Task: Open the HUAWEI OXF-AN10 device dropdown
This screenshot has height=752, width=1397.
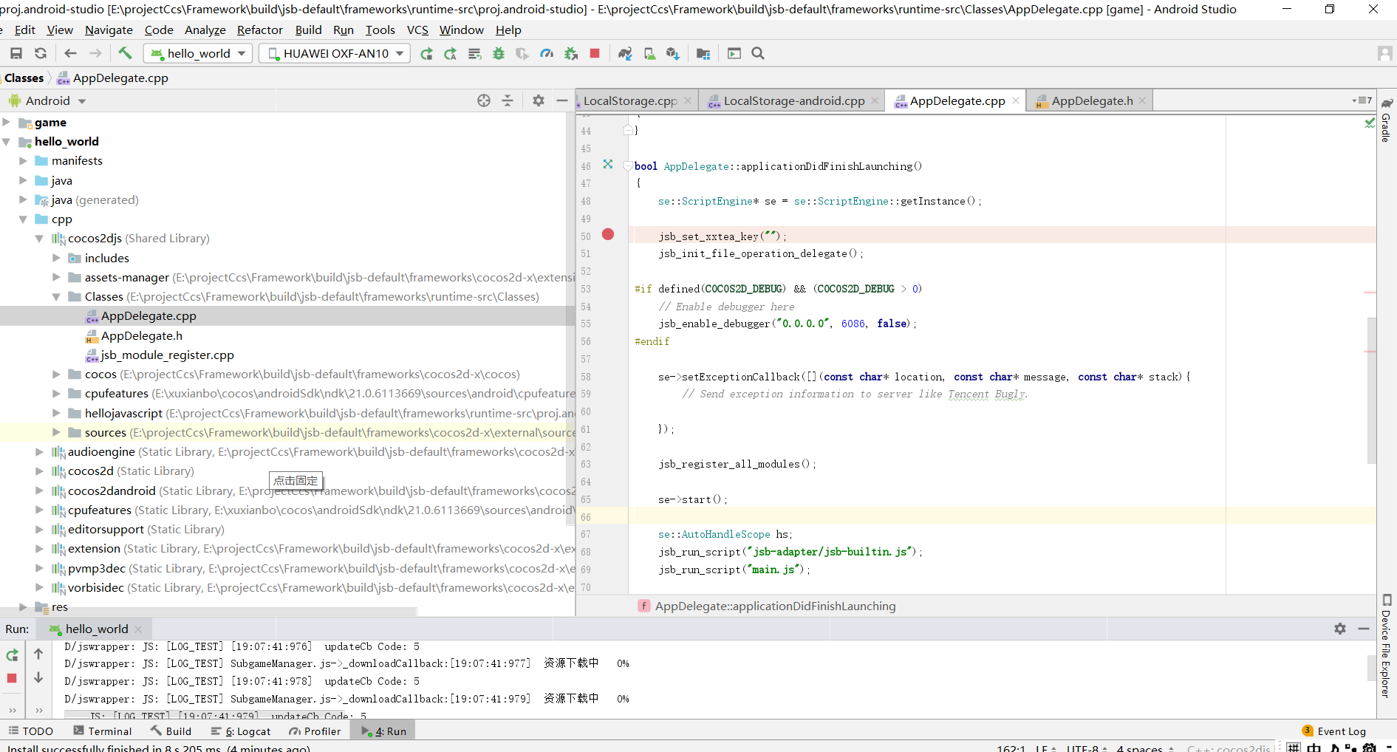Action: (335, 53)
